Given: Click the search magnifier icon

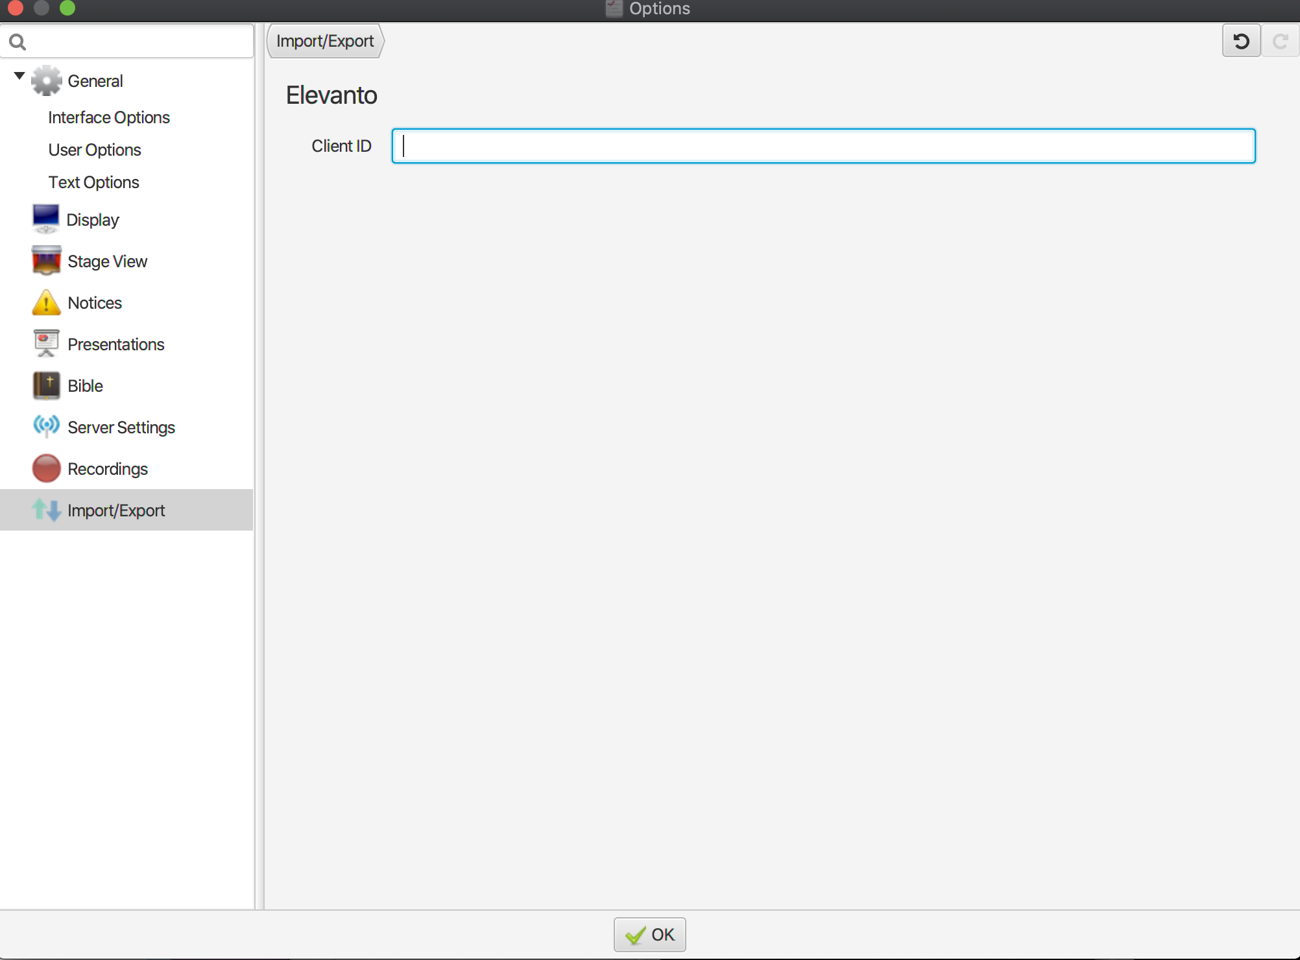Looking at the screenshot, I should tap(18, 42).
